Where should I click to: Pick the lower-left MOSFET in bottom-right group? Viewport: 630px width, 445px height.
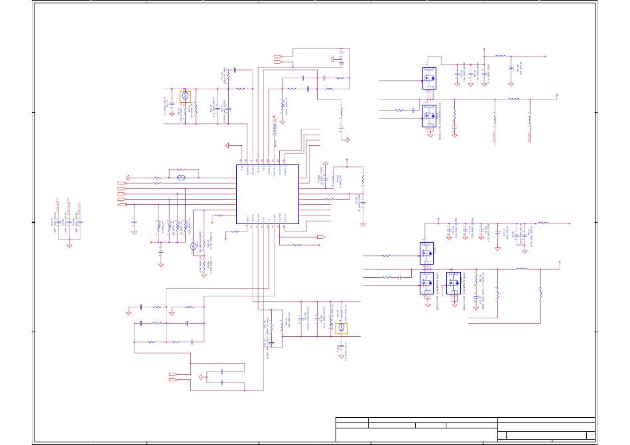click(426, 283)
